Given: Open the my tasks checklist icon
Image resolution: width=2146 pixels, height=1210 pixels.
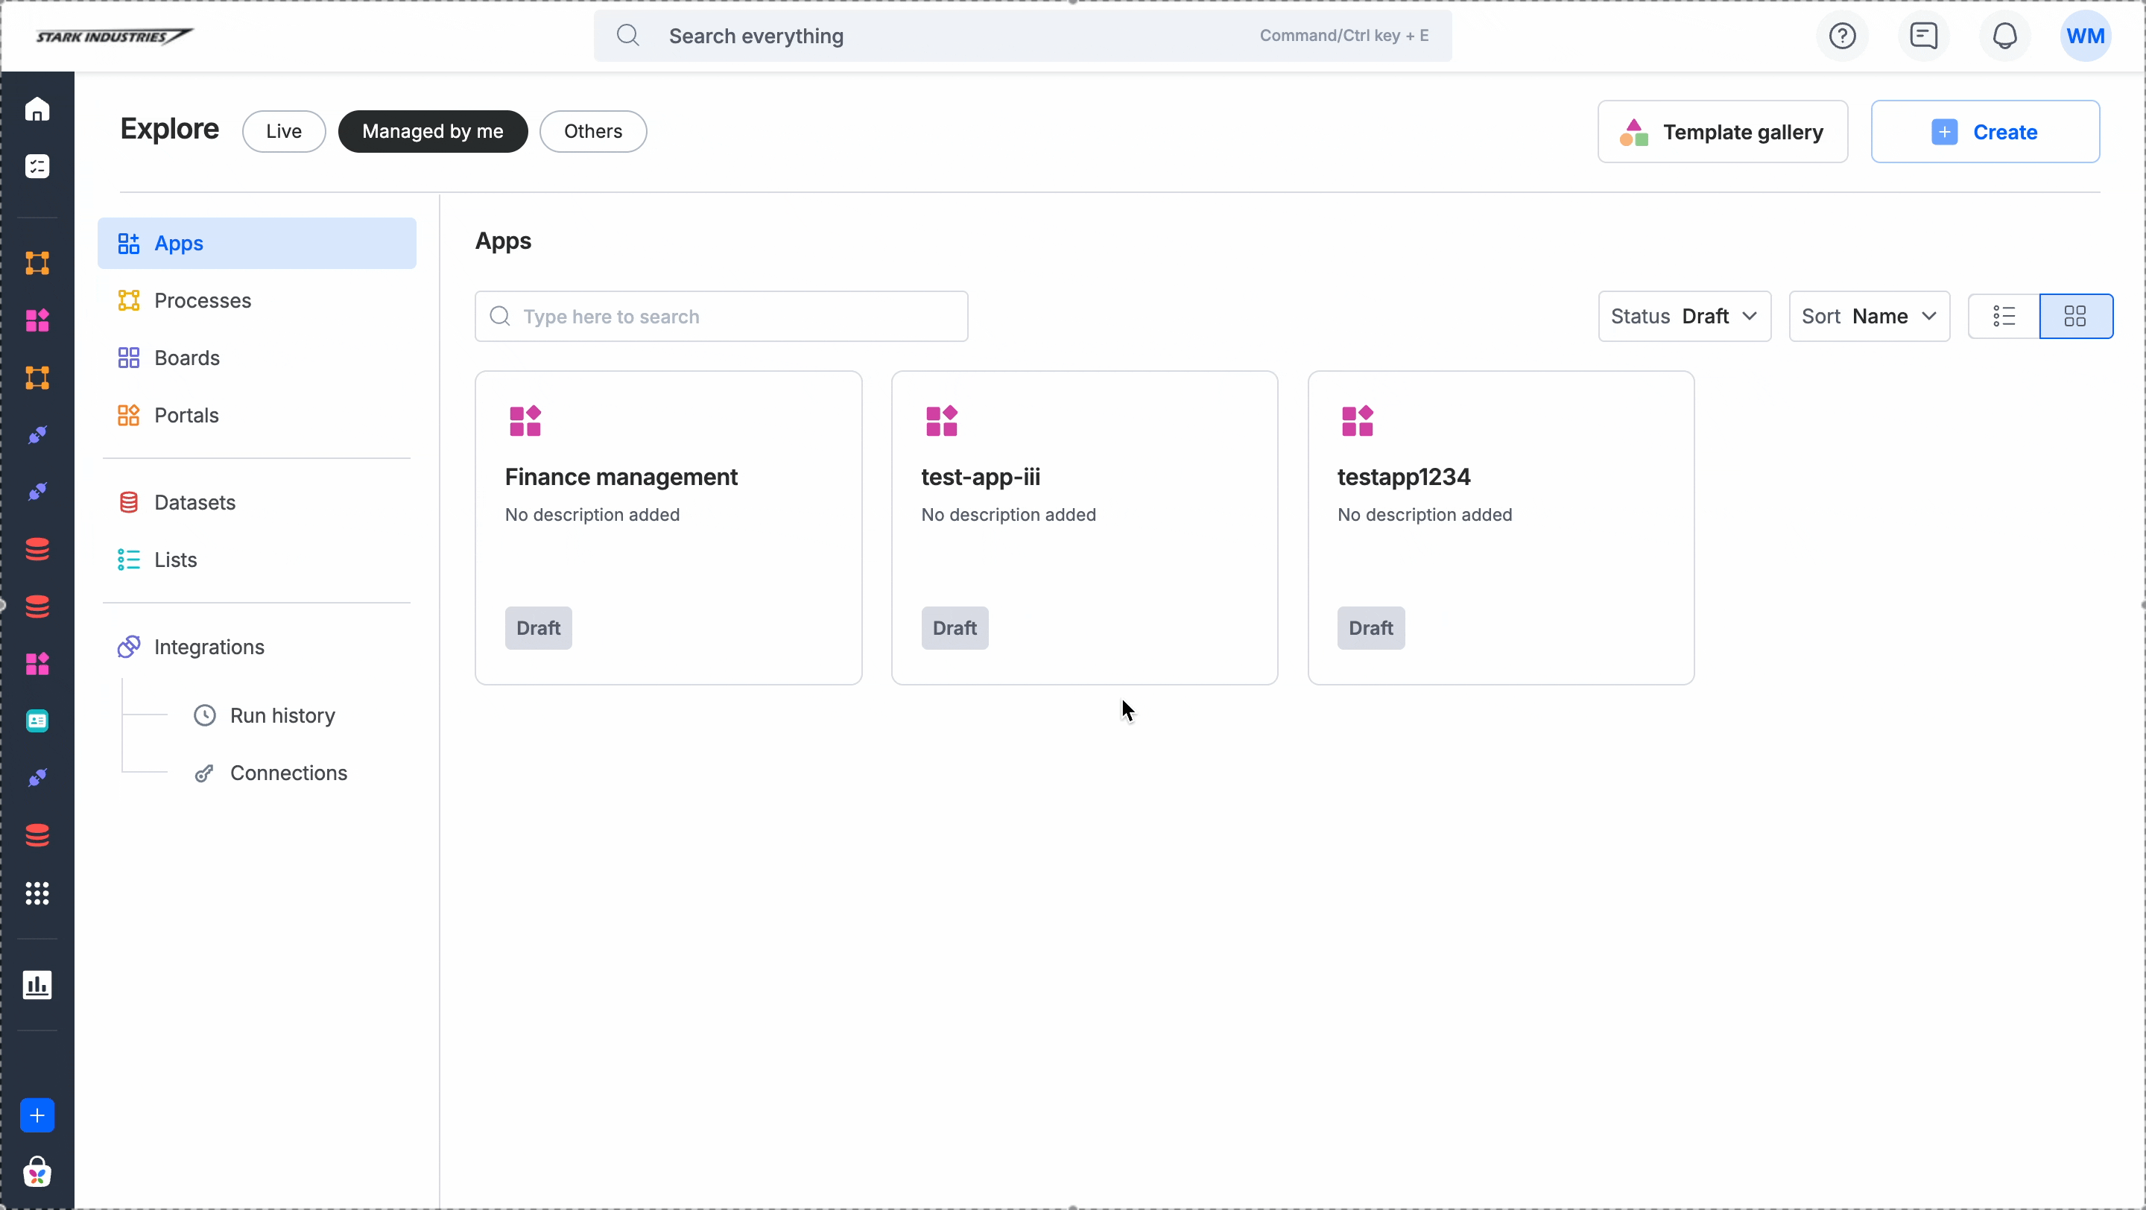Looking at the screenshot, I should click(37, 167).
